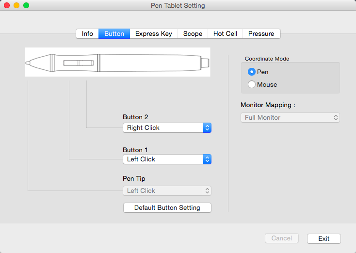The image size is (356, 253).
Task: Click the pen illustration image
Action: click(117, 62)
